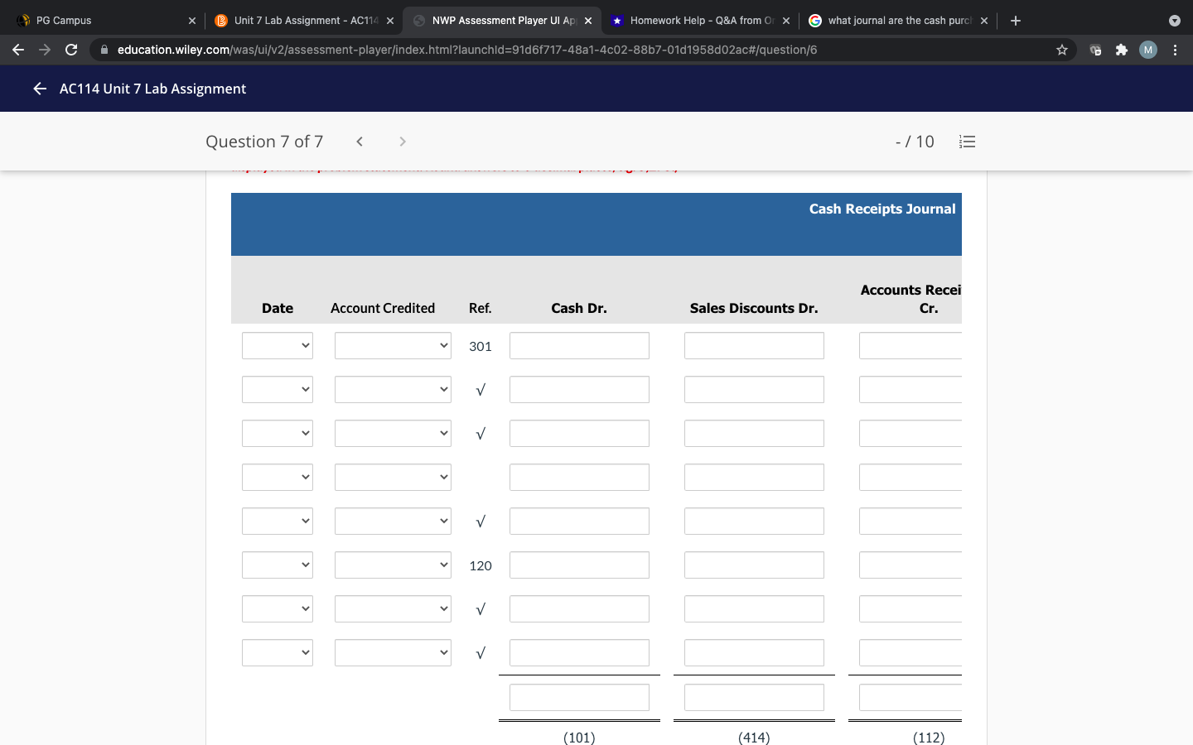This screenshot has height=745, width=1193.
Task: Click the next question chevron
Action: pos(402,142)
